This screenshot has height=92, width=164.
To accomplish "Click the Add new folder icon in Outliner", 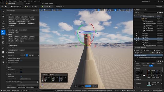I will pyautogui.click(x=160, y=13).
